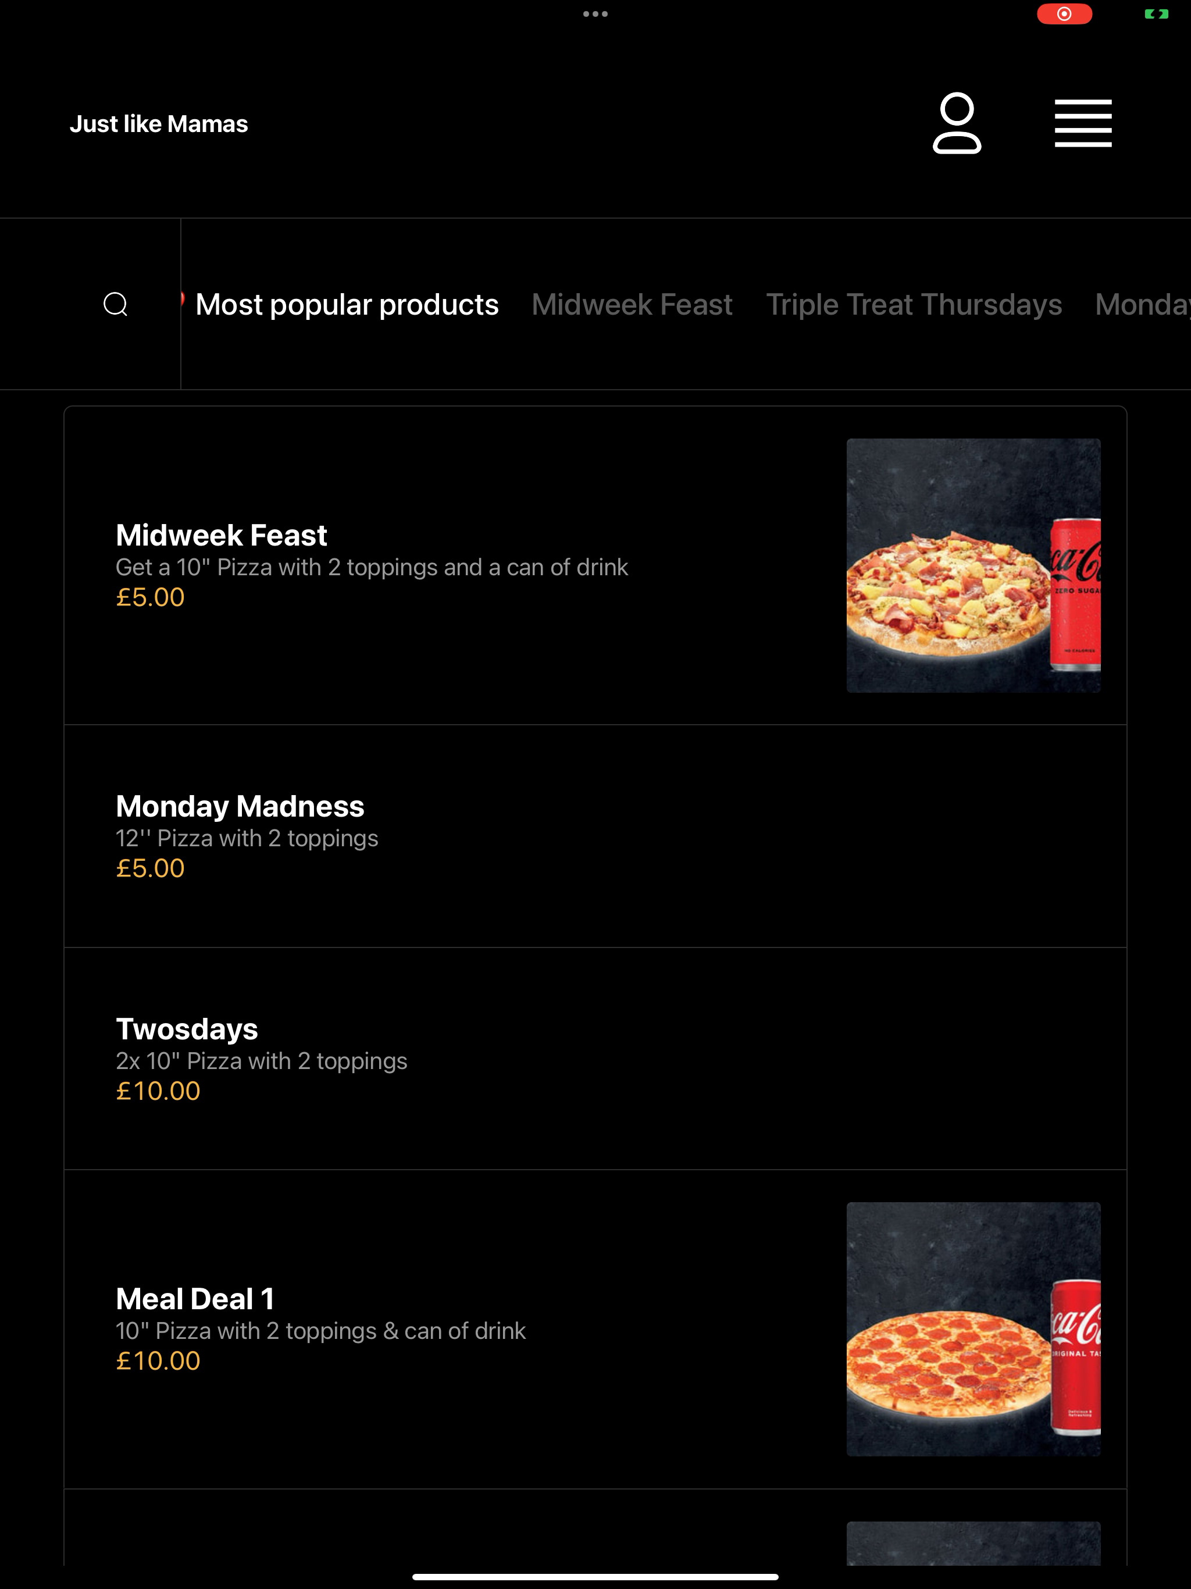The image size is (1191, 1589).
Task: Select the Most popular products tab
Action: (x=347, y=304)
